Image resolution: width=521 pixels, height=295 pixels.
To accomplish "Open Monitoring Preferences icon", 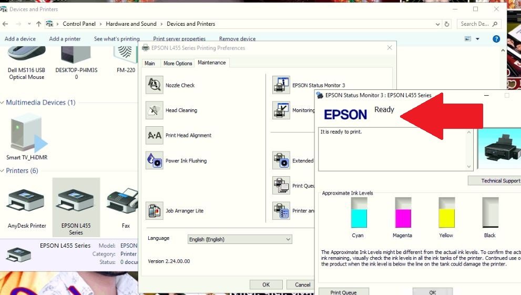I will (281, 110).
